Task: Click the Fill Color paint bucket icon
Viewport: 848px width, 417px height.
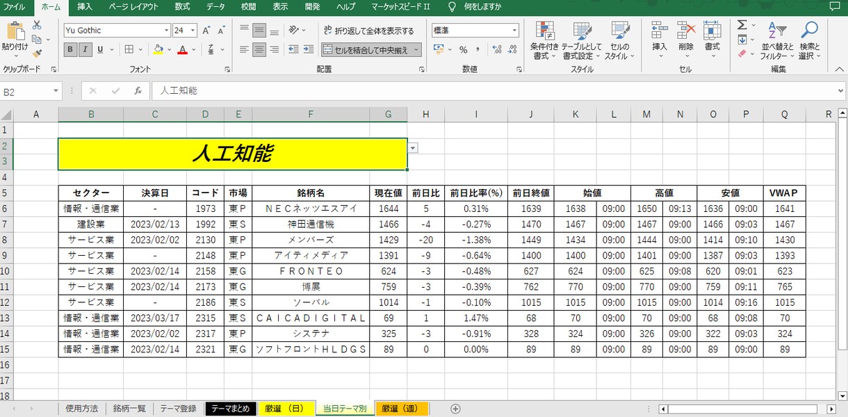Action: point(158,49)
